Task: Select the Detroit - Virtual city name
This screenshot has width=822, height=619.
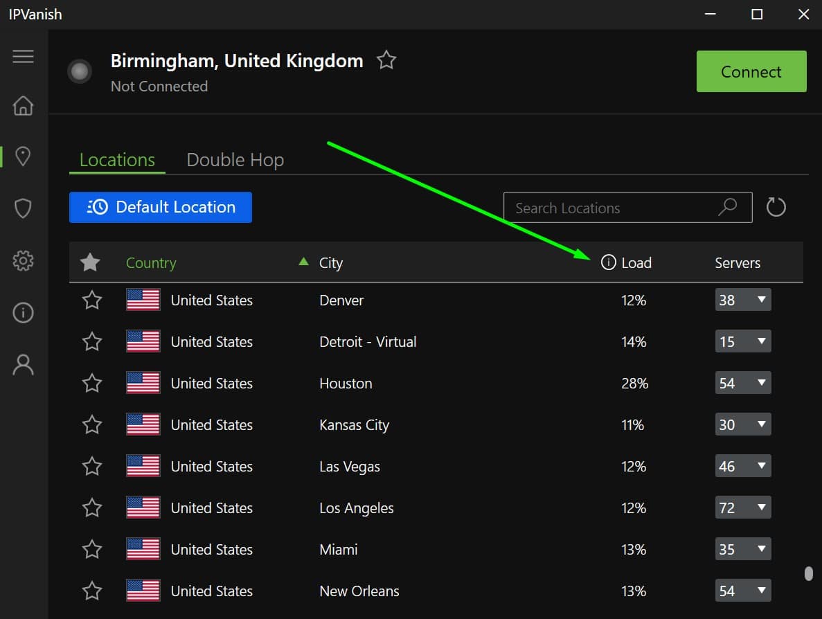Action: tap(368, 342)
